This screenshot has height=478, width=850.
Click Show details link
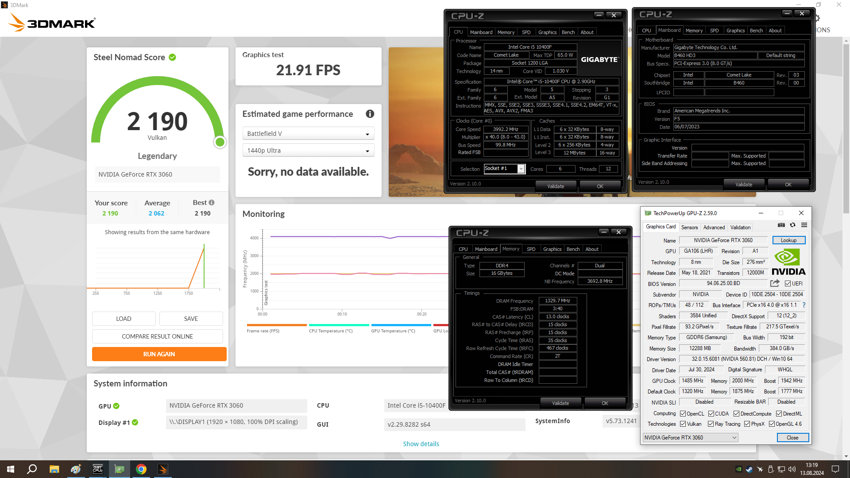[x=421, y=444]
